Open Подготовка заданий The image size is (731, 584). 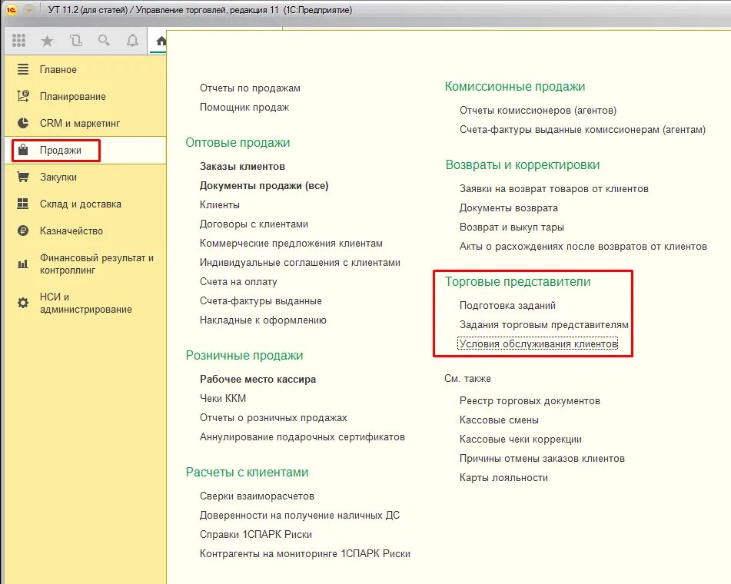click(507, 305)
